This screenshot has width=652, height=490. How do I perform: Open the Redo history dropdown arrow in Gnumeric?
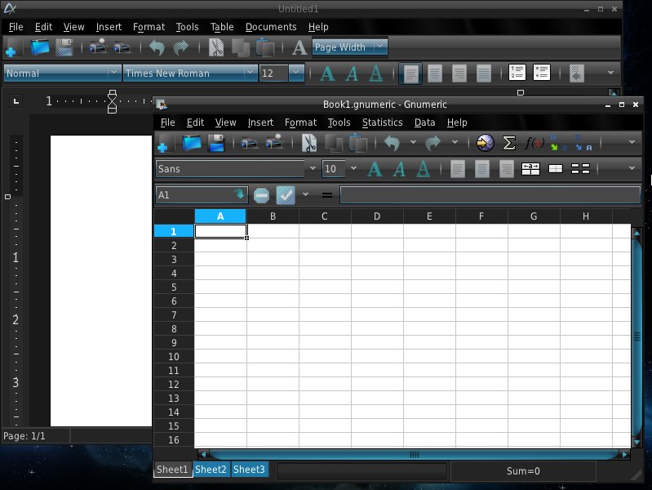click(455, 142)
